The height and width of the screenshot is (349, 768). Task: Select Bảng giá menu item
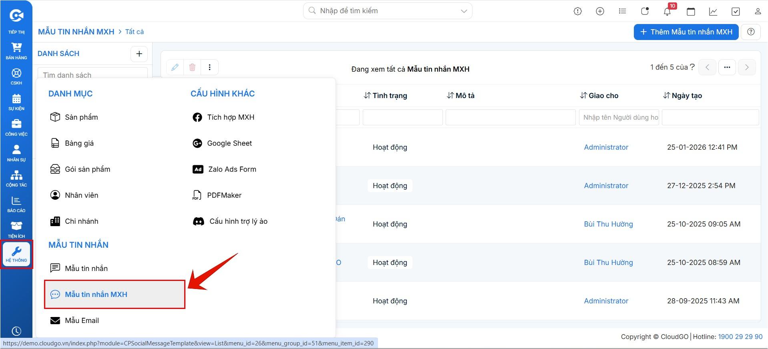click(x=72, y=143)
